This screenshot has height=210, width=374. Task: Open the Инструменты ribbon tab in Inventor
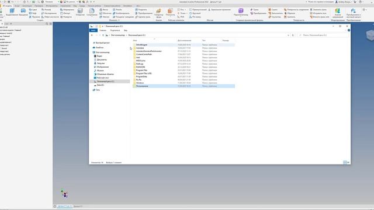coord(52,6)
